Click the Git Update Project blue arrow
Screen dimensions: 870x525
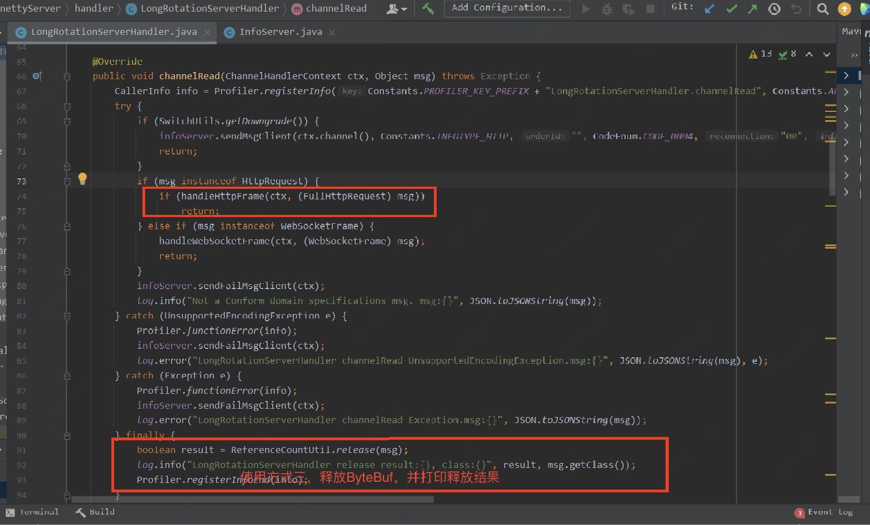pyautogui.click(x=709, y=8)
